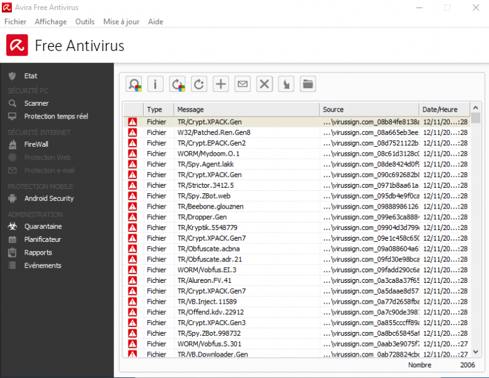Screen dimensions: 489x378
Task: Click source virussign.com_0a3ca8a37f65 cell
Action: tap(371, 280)
